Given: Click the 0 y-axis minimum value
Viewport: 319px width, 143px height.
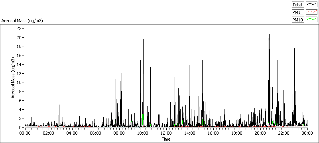Looking at the screenshot, I should point(20,127).
